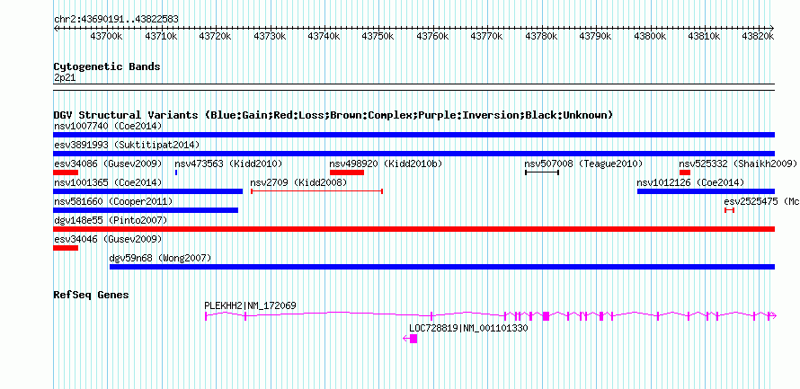Open gene label PLEKHH2|NM_172069
The image size is (800, 389).
point(250,305)
